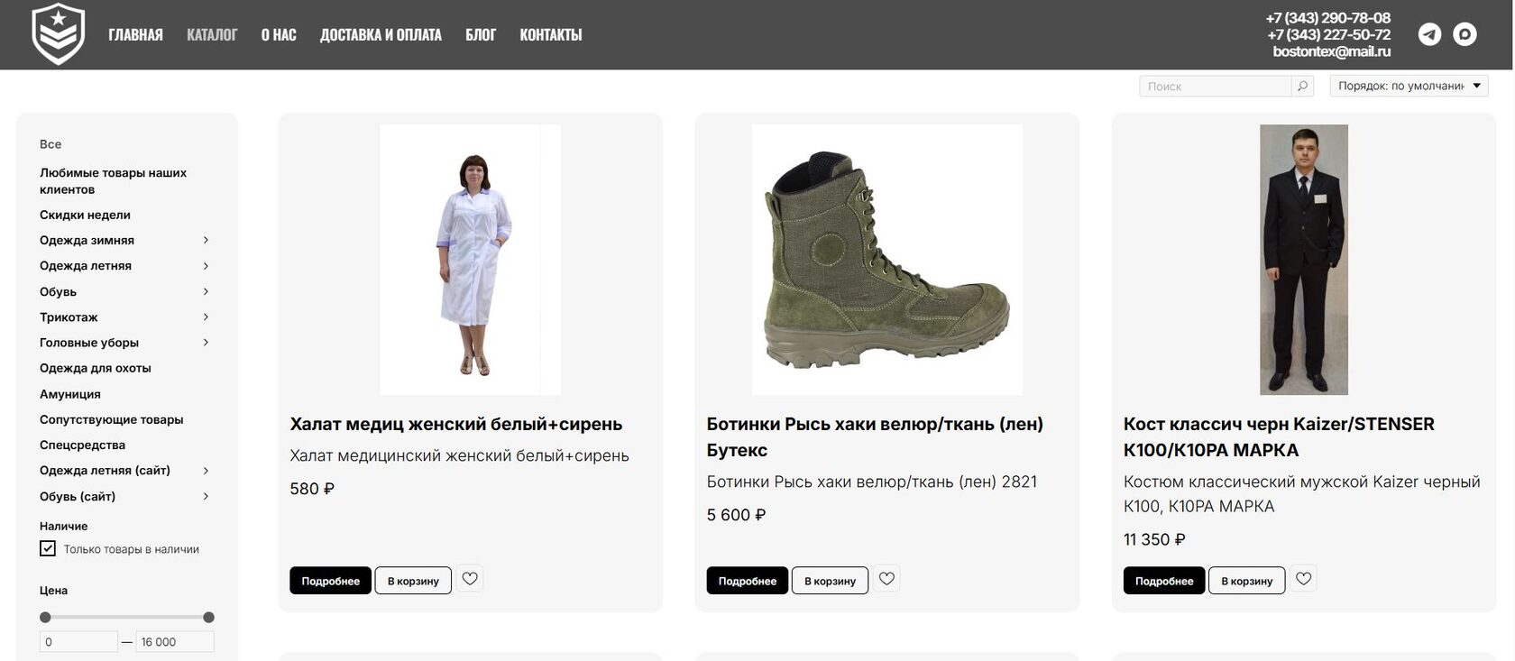Click 'Подробнее' for the Рысь boots
This screenshot has width=1515, height=661.
(x=747, y=581)
